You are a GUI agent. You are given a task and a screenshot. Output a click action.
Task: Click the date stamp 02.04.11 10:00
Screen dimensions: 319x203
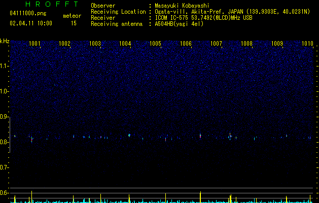(x=31, y=23)
